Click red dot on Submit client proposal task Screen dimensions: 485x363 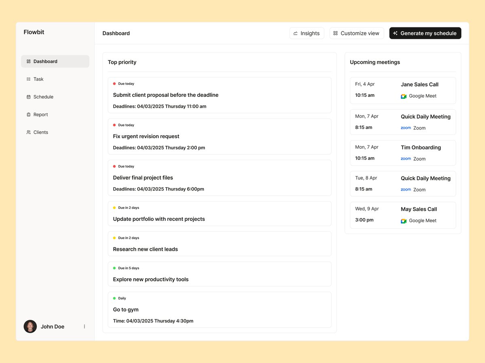click(114, 84)
